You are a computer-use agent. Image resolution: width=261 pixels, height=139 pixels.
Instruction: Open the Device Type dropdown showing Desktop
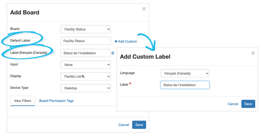[86, 88]
